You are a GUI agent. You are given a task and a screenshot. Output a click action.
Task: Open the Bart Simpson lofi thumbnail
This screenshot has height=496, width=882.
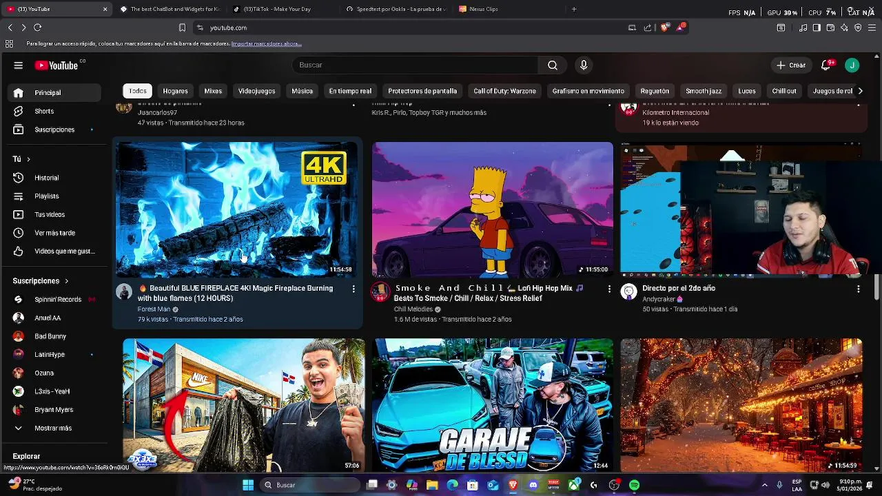coord(493,209)
